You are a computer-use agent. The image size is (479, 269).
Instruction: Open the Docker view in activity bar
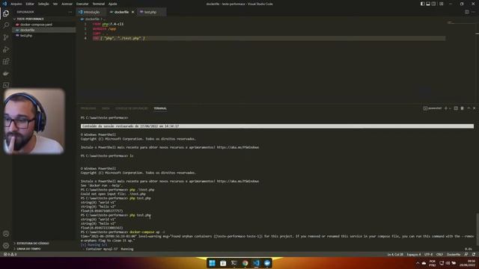6,73
